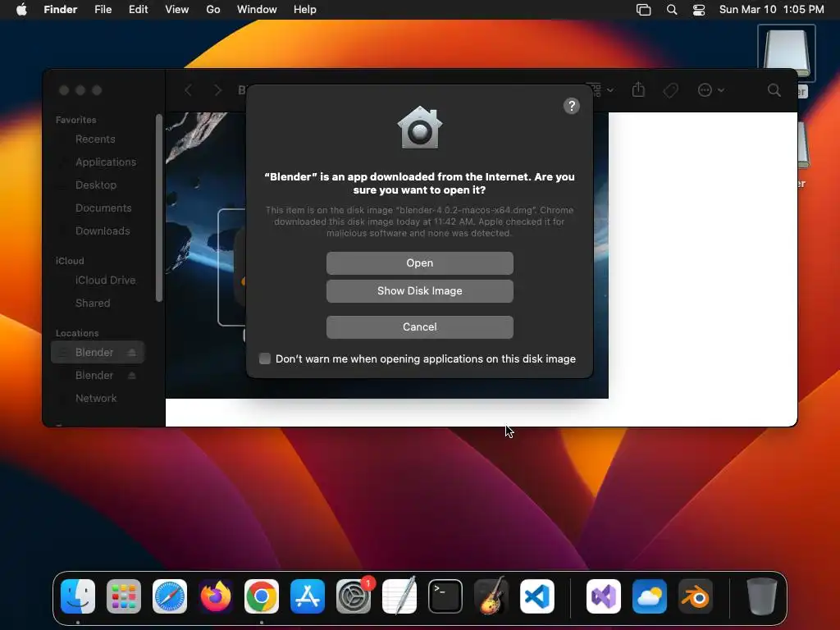Open Control Center in menu bar
Screen dimensions: 840x630
click(699, 10)
